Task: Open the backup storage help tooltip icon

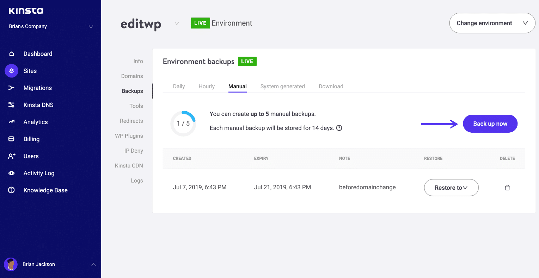Action: tap(339, 128)
